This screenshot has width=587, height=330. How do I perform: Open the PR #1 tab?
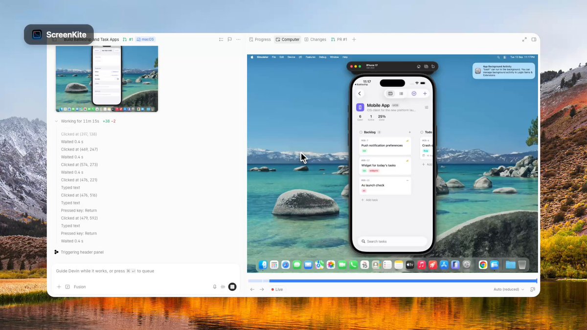pos(339,40)
